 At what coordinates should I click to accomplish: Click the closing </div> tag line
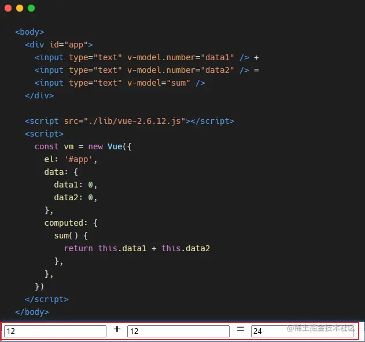tap(39, 95)
